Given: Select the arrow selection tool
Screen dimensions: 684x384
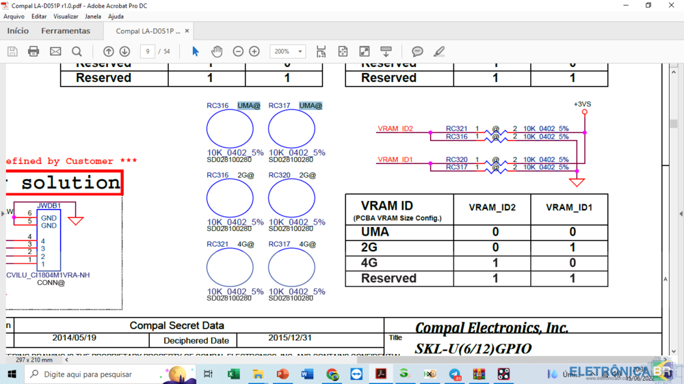Looking at the screenshot, I should tap(196, 51).
